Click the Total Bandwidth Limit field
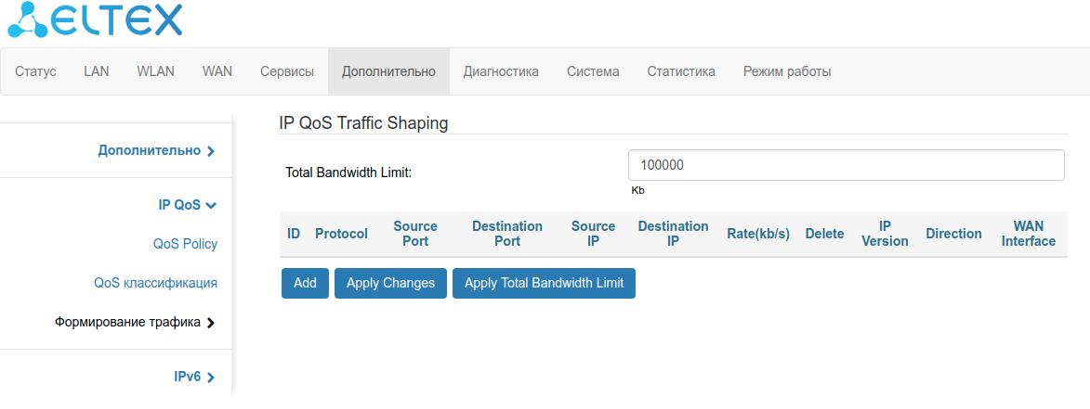 pos(846,165)
